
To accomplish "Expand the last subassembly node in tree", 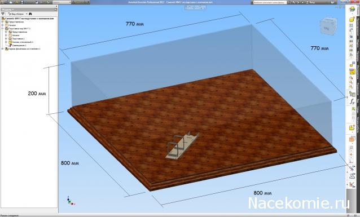I will point(3,49).
